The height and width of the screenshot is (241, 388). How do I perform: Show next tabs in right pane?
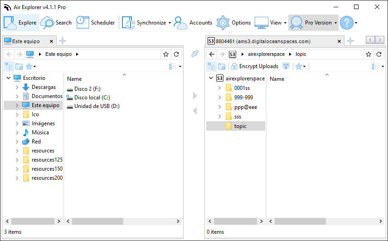pyautogui.click(x=380, y=39)
